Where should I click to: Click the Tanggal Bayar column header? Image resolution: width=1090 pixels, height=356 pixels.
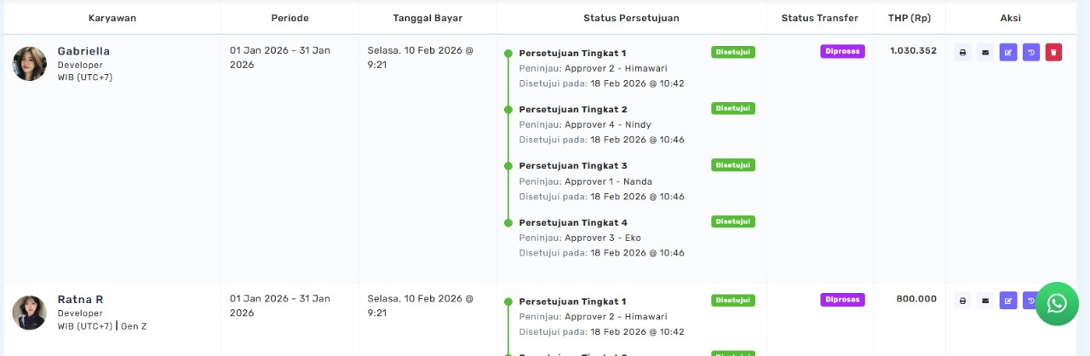(427, 18)
